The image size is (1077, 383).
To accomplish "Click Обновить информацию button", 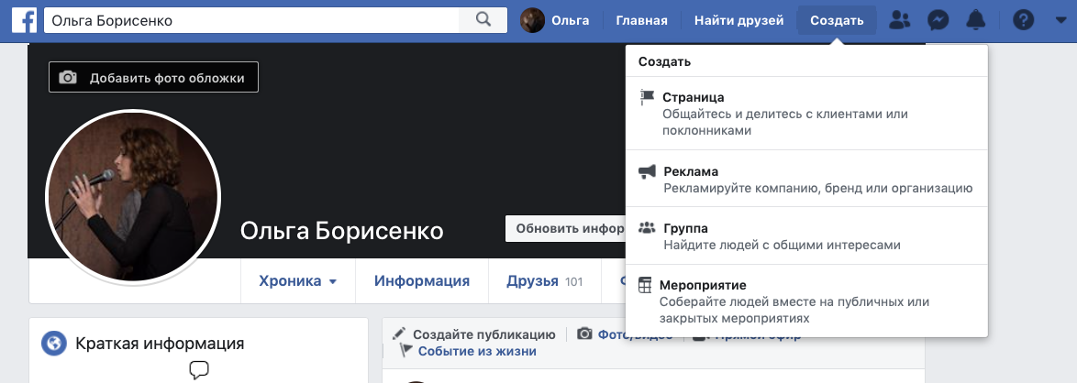I will click(x=566, y=228).
